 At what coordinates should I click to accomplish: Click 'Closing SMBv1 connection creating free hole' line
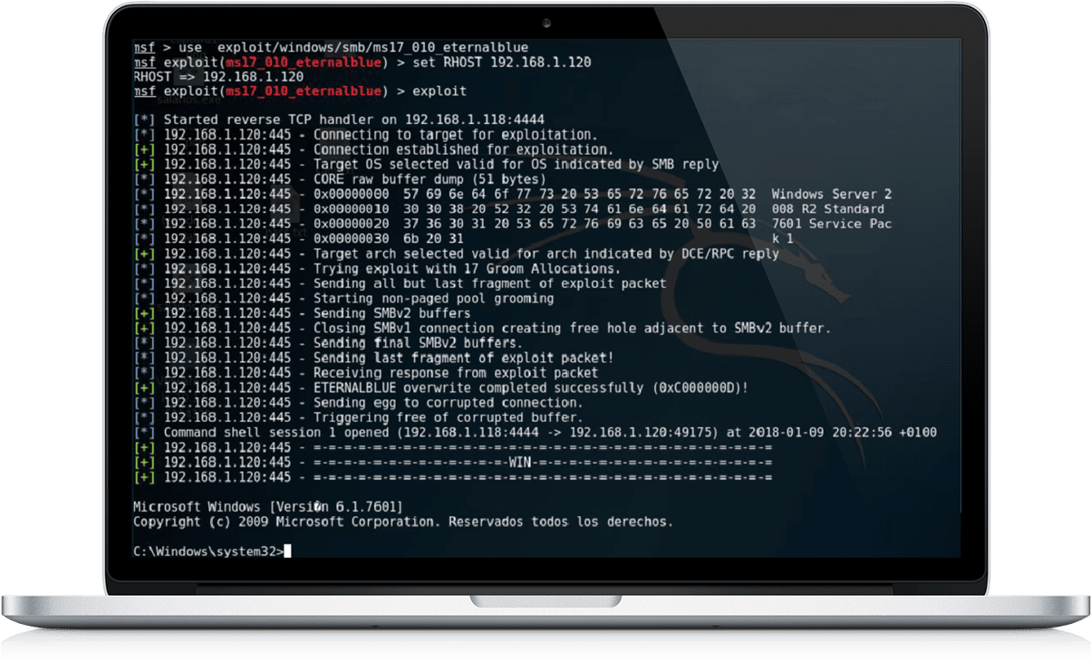482,328
